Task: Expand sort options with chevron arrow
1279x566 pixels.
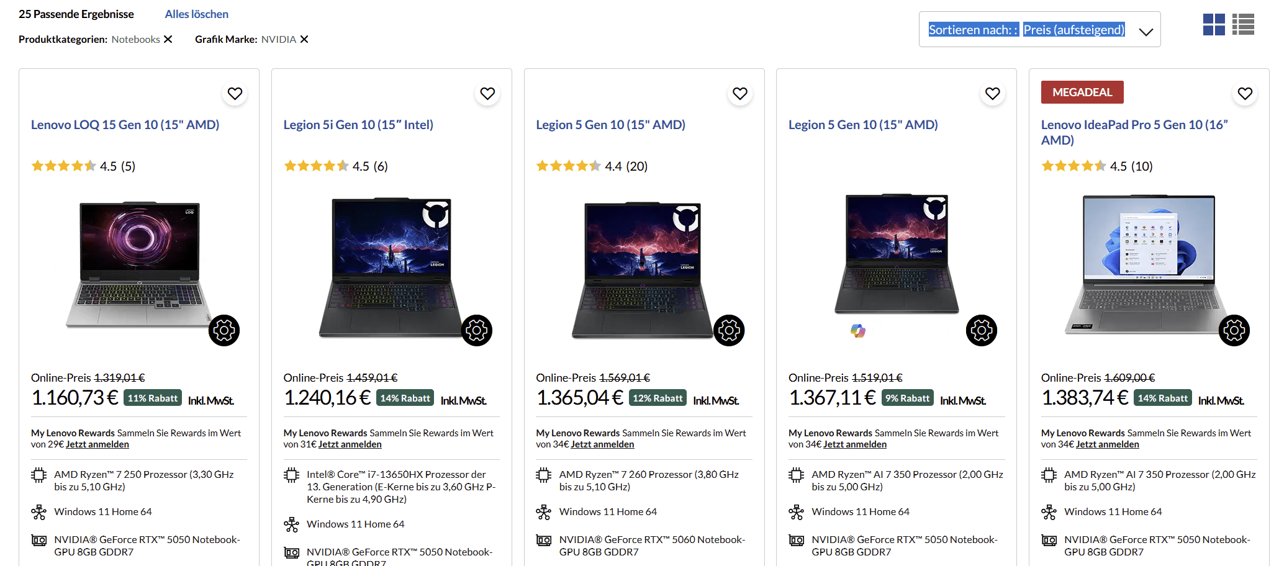Action: [x=1146, y=32]
